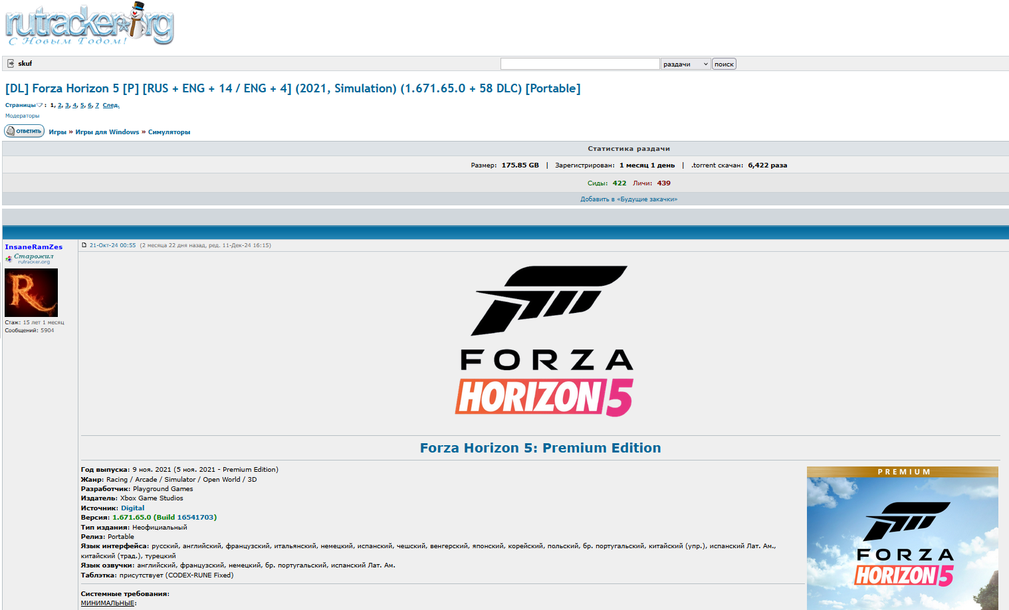Open the skuf user profile link

pos(25,64)
